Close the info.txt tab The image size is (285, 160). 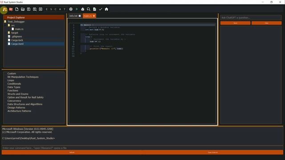[x=80, y=16]
